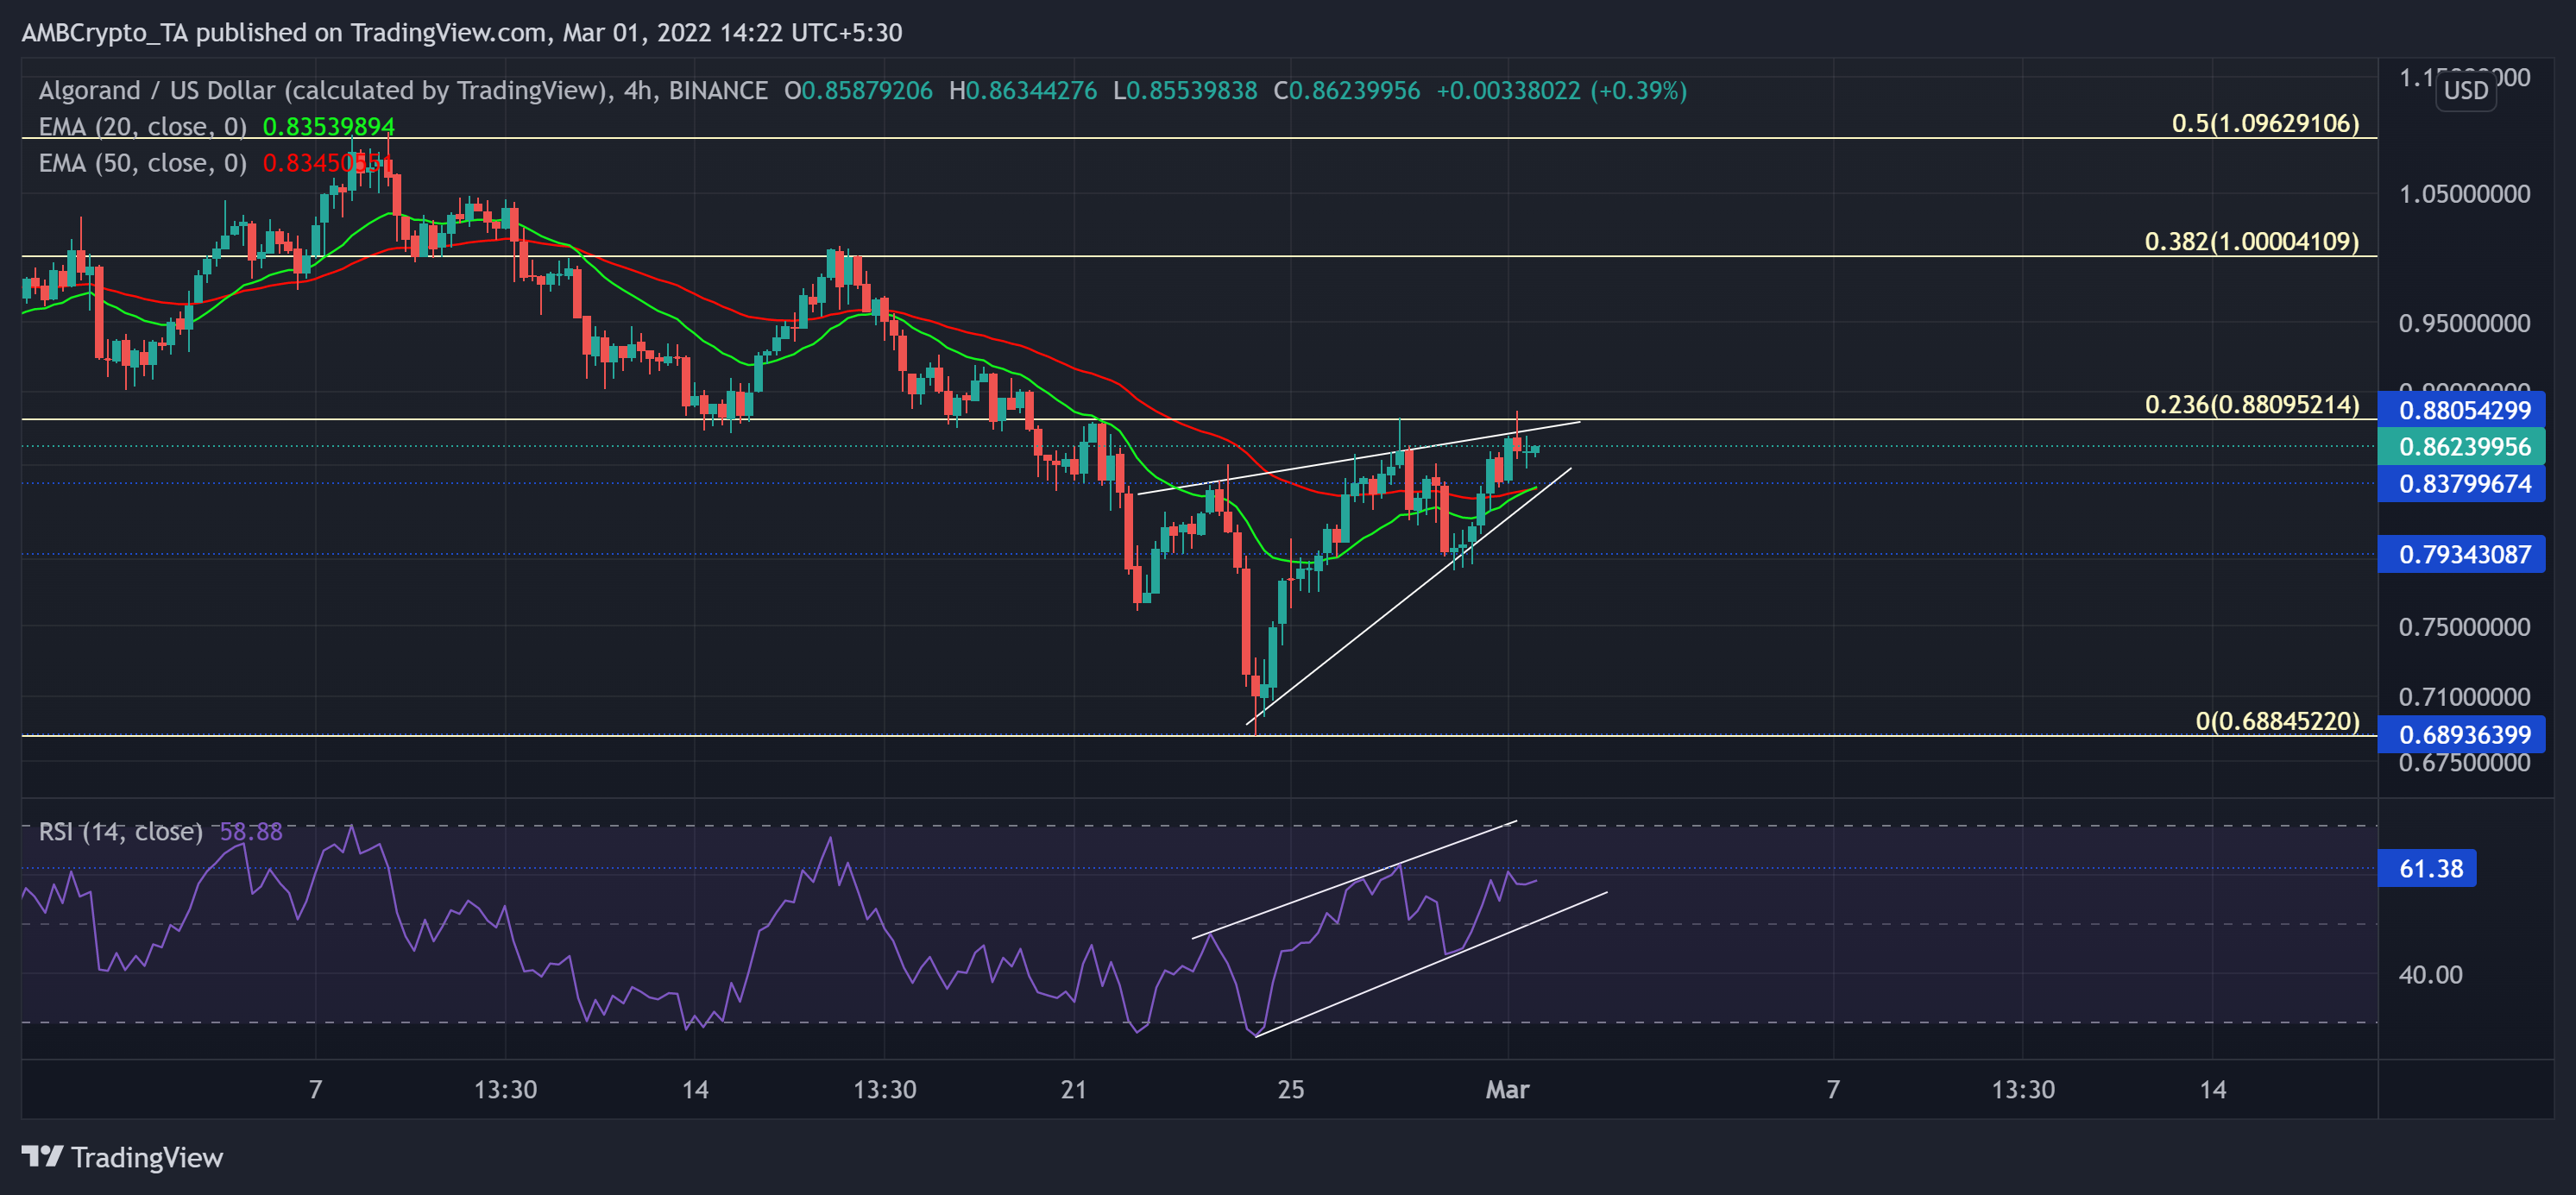Select the RSI (14, close) indicator label

(121, 831)
